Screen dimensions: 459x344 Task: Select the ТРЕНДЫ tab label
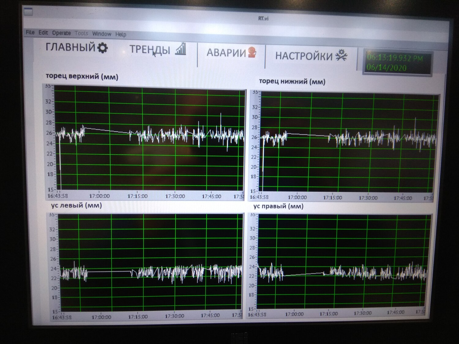coord(150,49)
